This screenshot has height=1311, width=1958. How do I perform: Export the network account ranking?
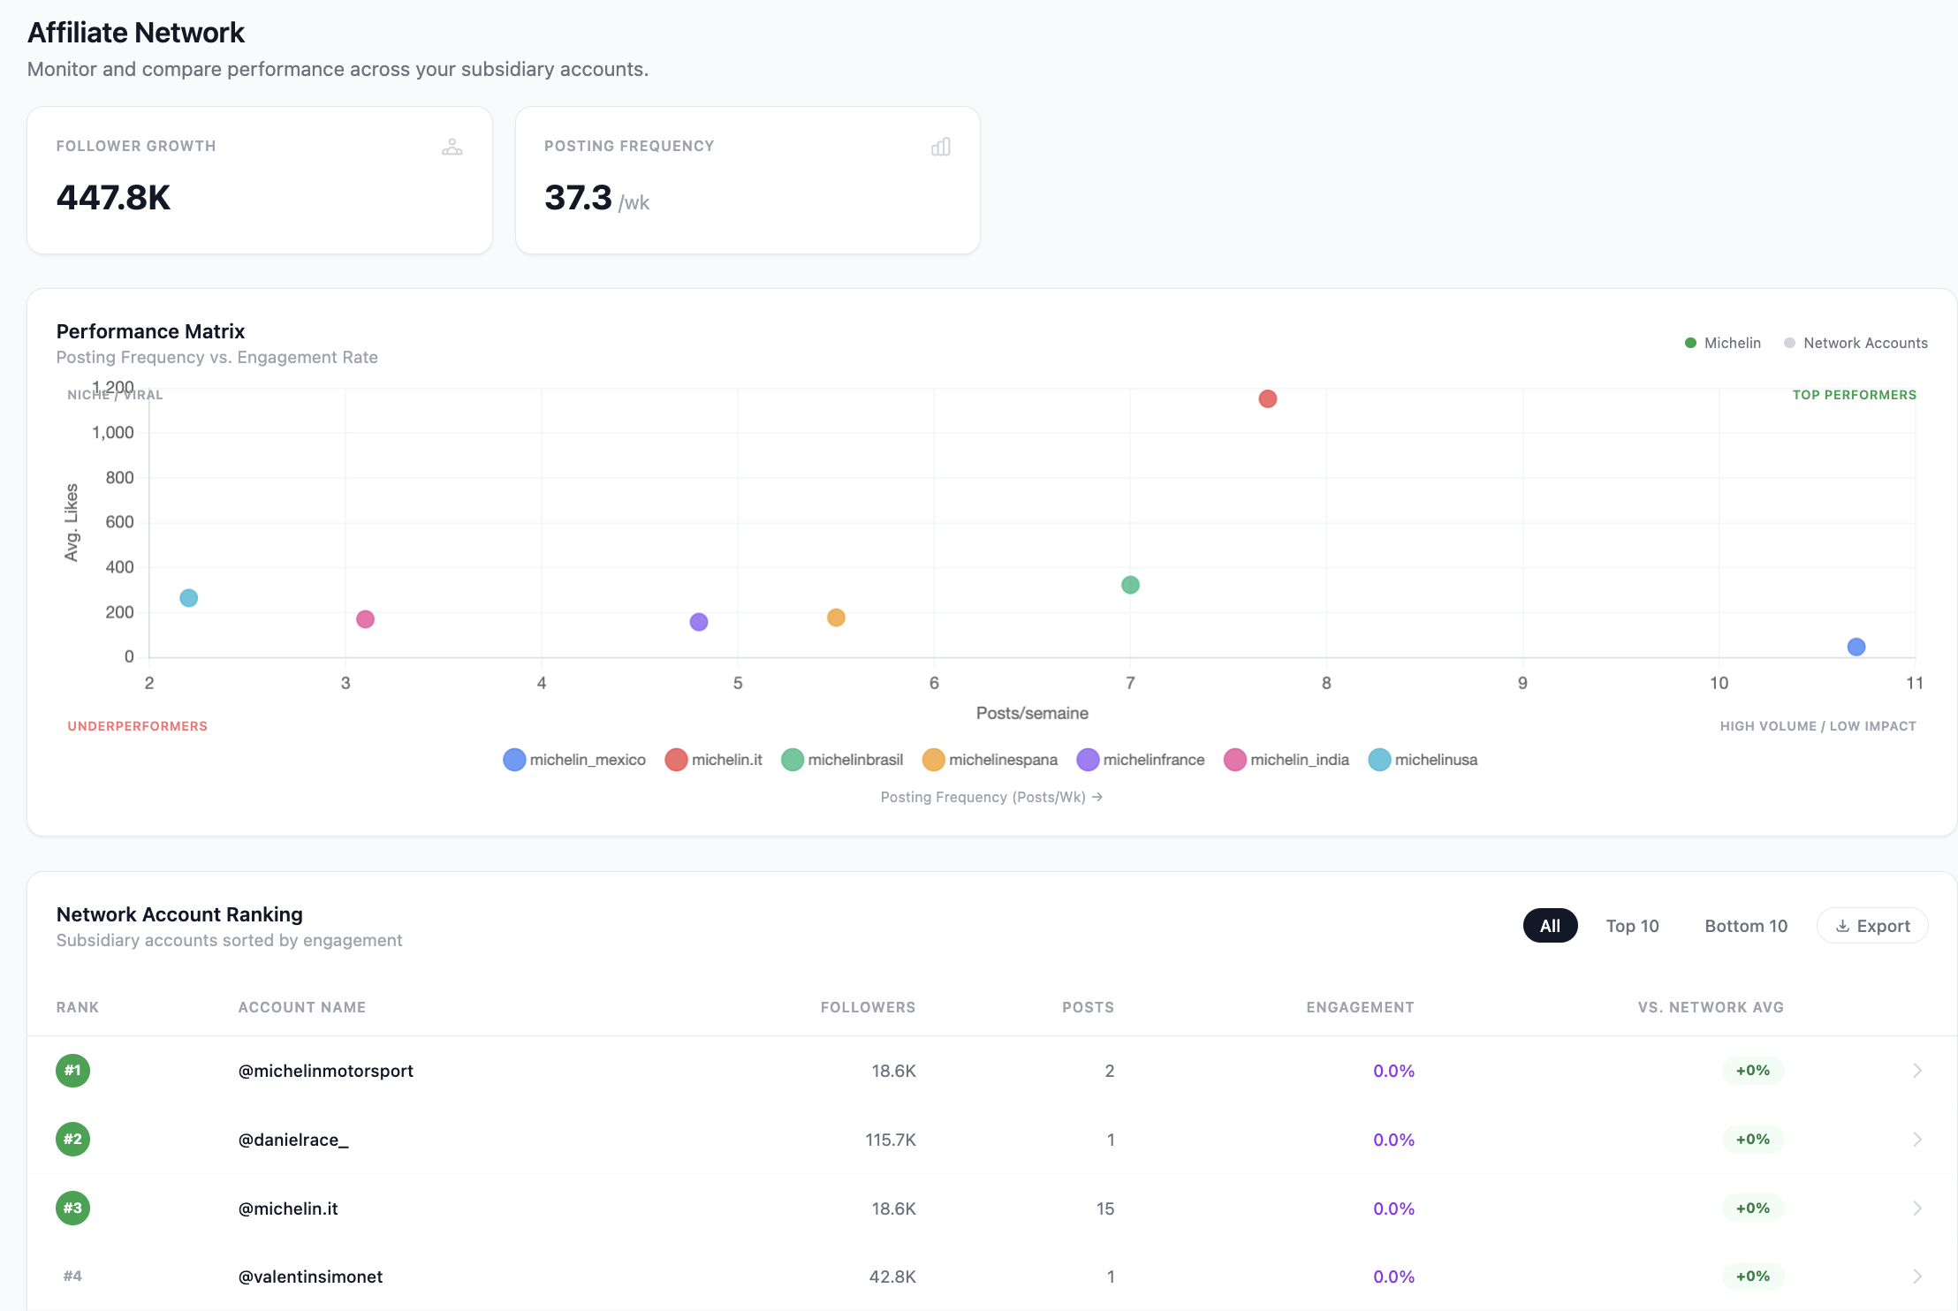(1872, 926)
